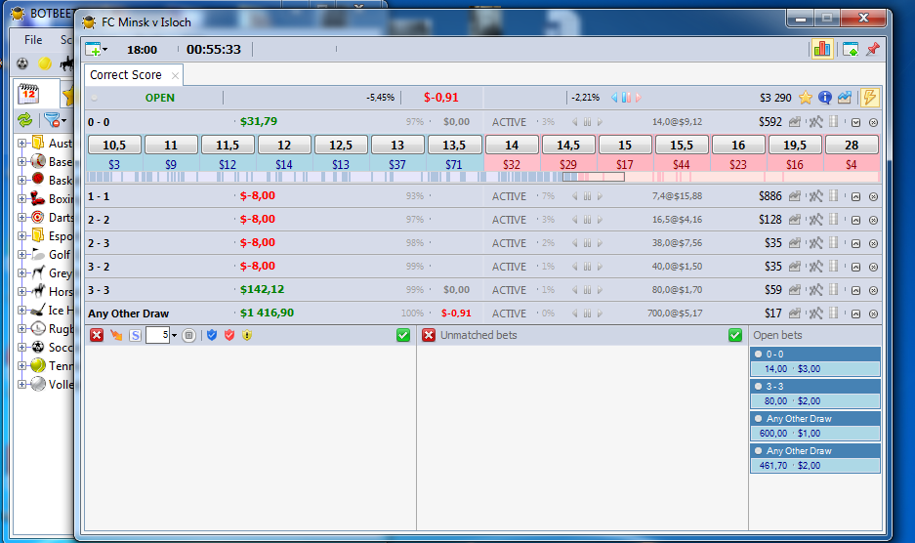Toggle the blue shield check icon
This screenshot has width=915, height=543.
click(212, 335)
